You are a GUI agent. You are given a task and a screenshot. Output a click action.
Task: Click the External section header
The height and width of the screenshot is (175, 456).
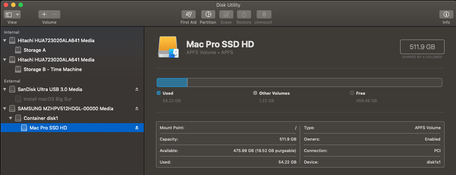tap(12, 81)
